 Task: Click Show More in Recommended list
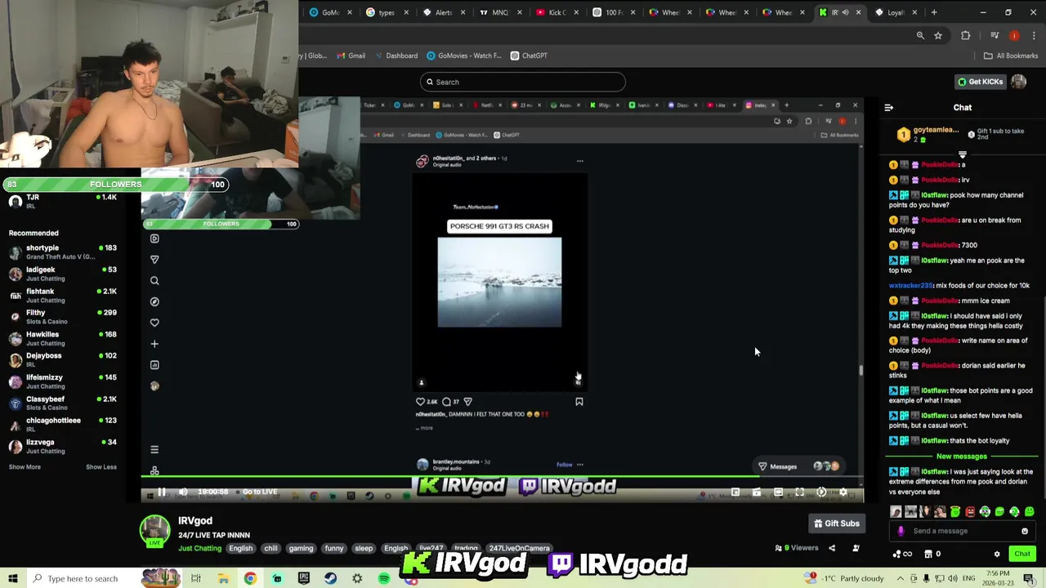pyautogui.click(x=25, y=467)
